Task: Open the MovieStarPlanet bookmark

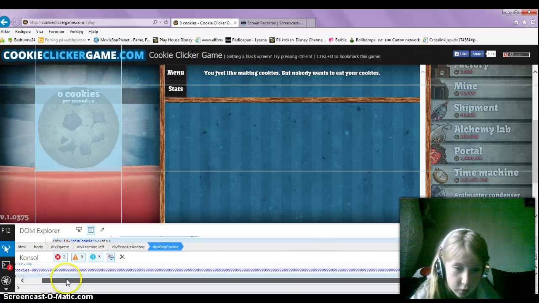Action: 122,40
